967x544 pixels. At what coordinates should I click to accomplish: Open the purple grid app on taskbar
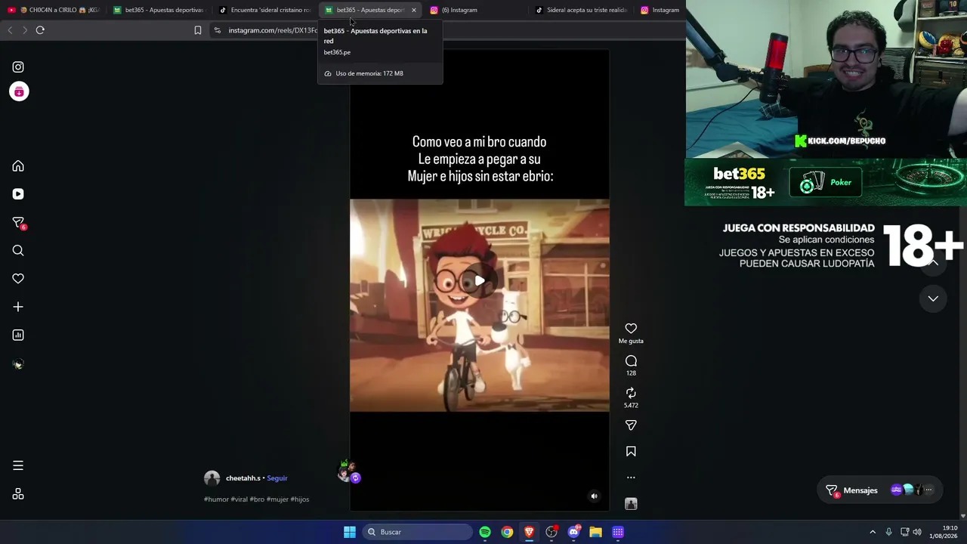(x=618, y=532)
